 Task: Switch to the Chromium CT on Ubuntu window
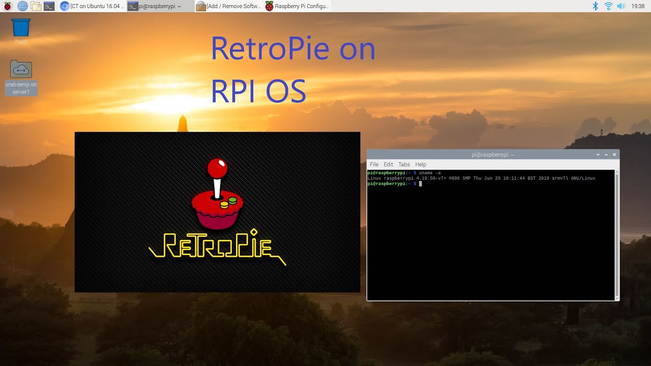(x=92, y=6)
